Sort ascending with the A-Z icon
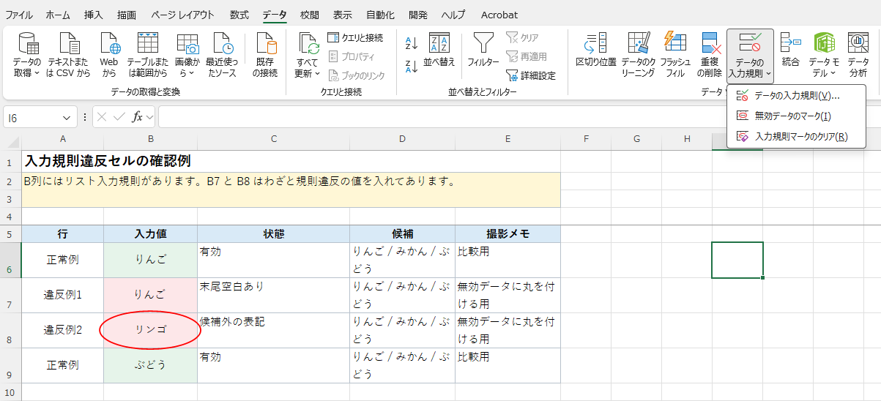 tap(412, 44)
